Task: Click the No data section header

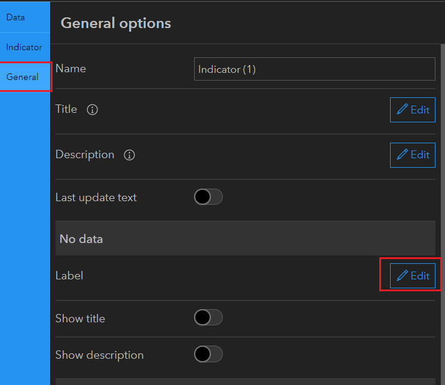Action: (81, 239)
